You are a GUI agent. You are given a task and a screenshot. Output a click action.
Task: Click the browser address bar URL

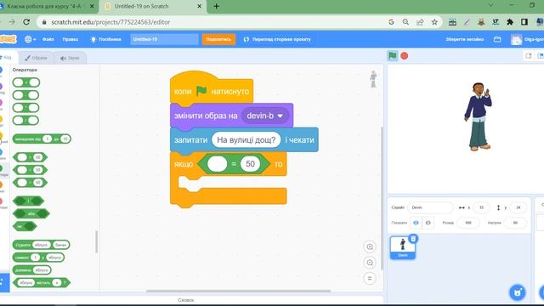click(110, 22)
